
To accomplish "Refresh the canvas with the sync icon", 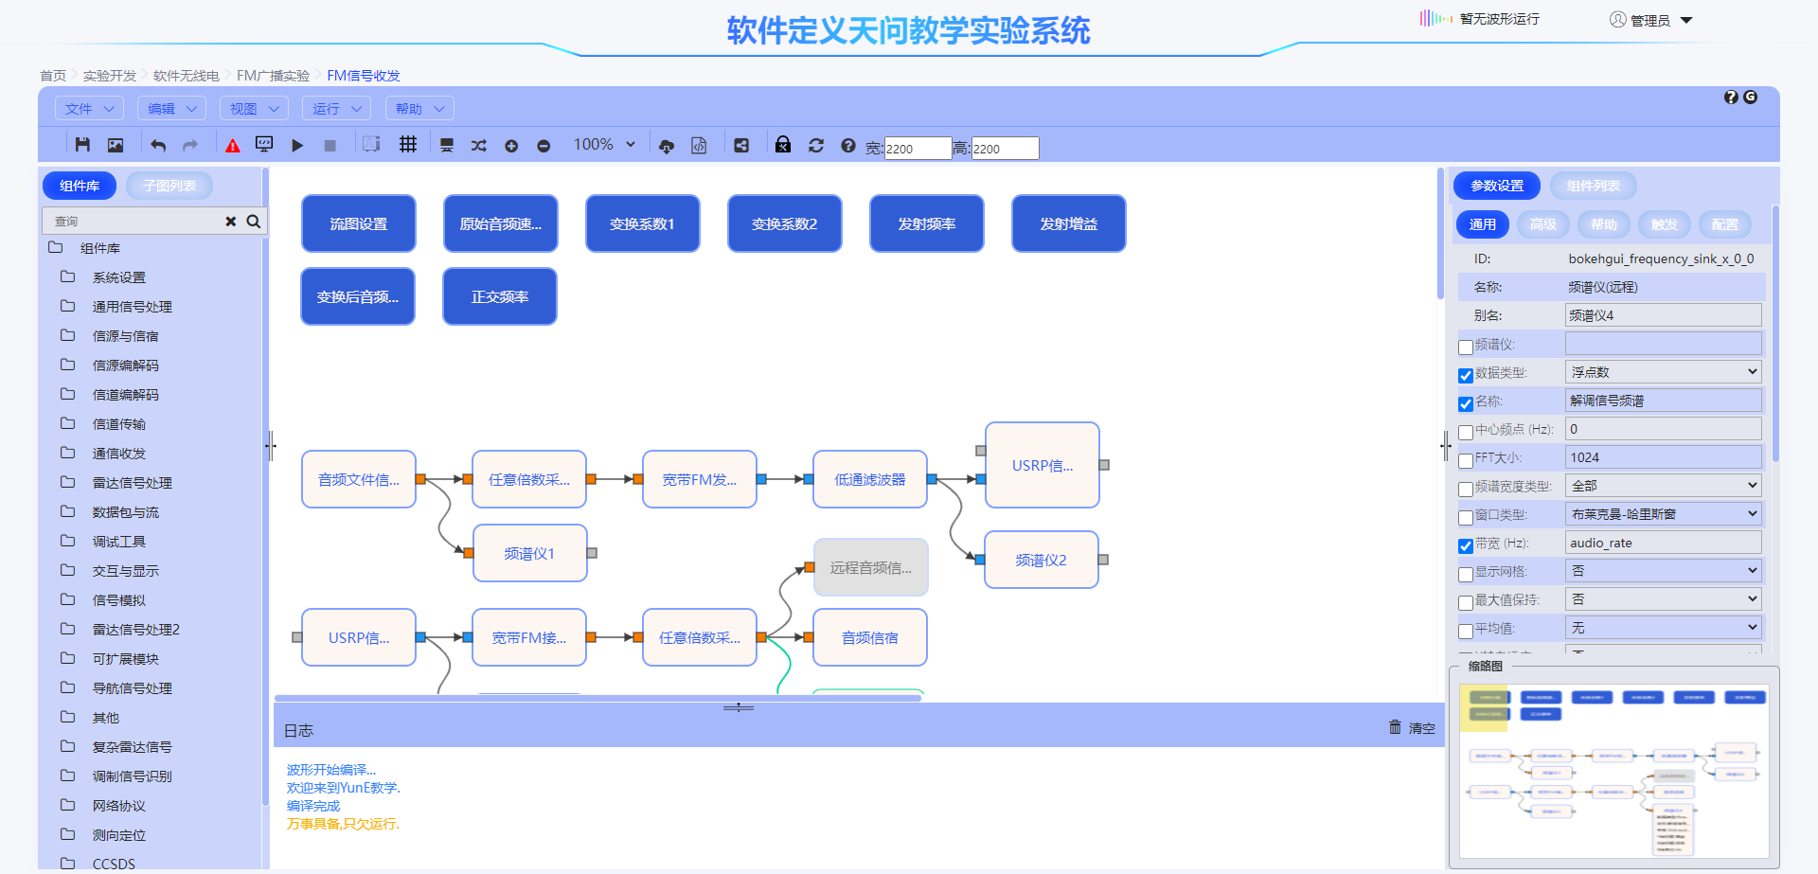I will click(816, 145).
